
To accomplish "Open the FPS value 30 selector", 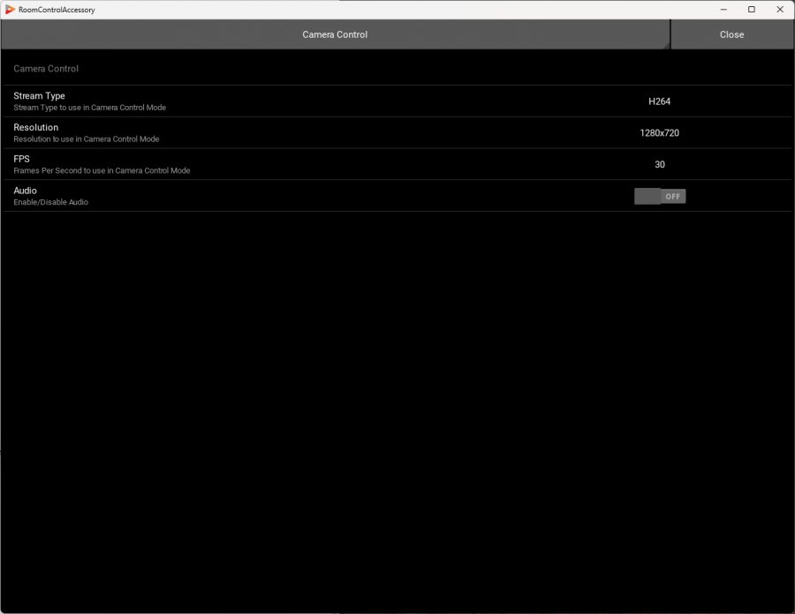I will coord(659,165).
